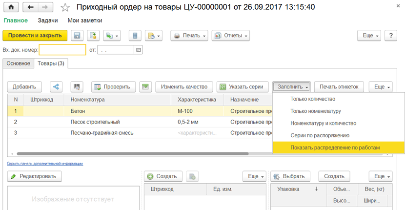The height and width of the screenshot is (210, 405).
Task: Choose Только номенклатуру menu item
Action: pos(338,111)
